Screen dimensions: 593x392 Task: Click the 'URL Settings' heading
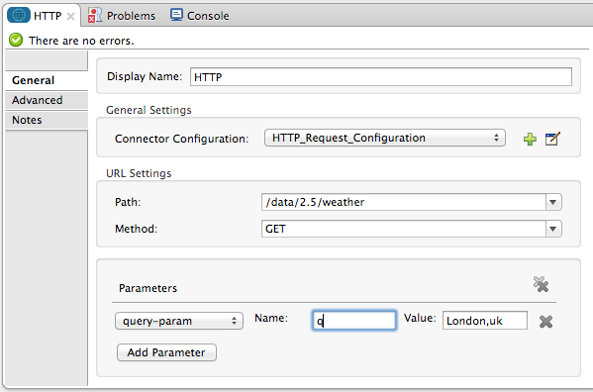coord(139,173)
